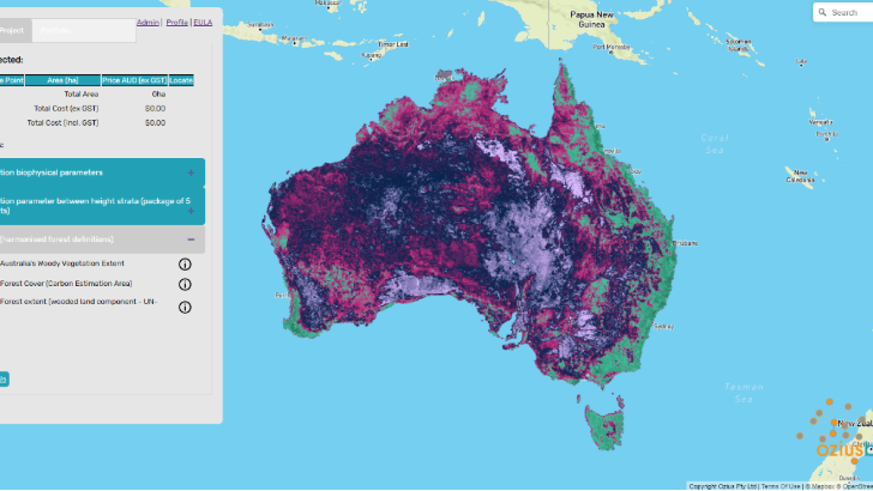Screen dimensions: 873x491
Task: Open the Admin link
Action: pos(147,22)
